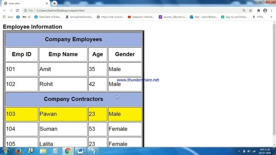Open the Apps grid shortcut
The image size is (276, 155).
coord(8,17)
